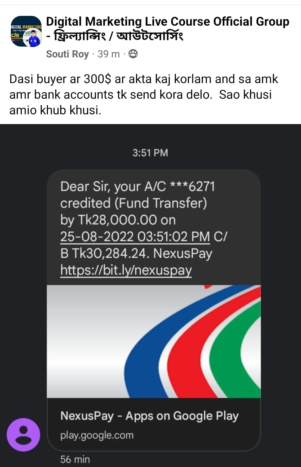Click the play.google.com domain text
Screen dimensions: 301x467
pos(97,435)
